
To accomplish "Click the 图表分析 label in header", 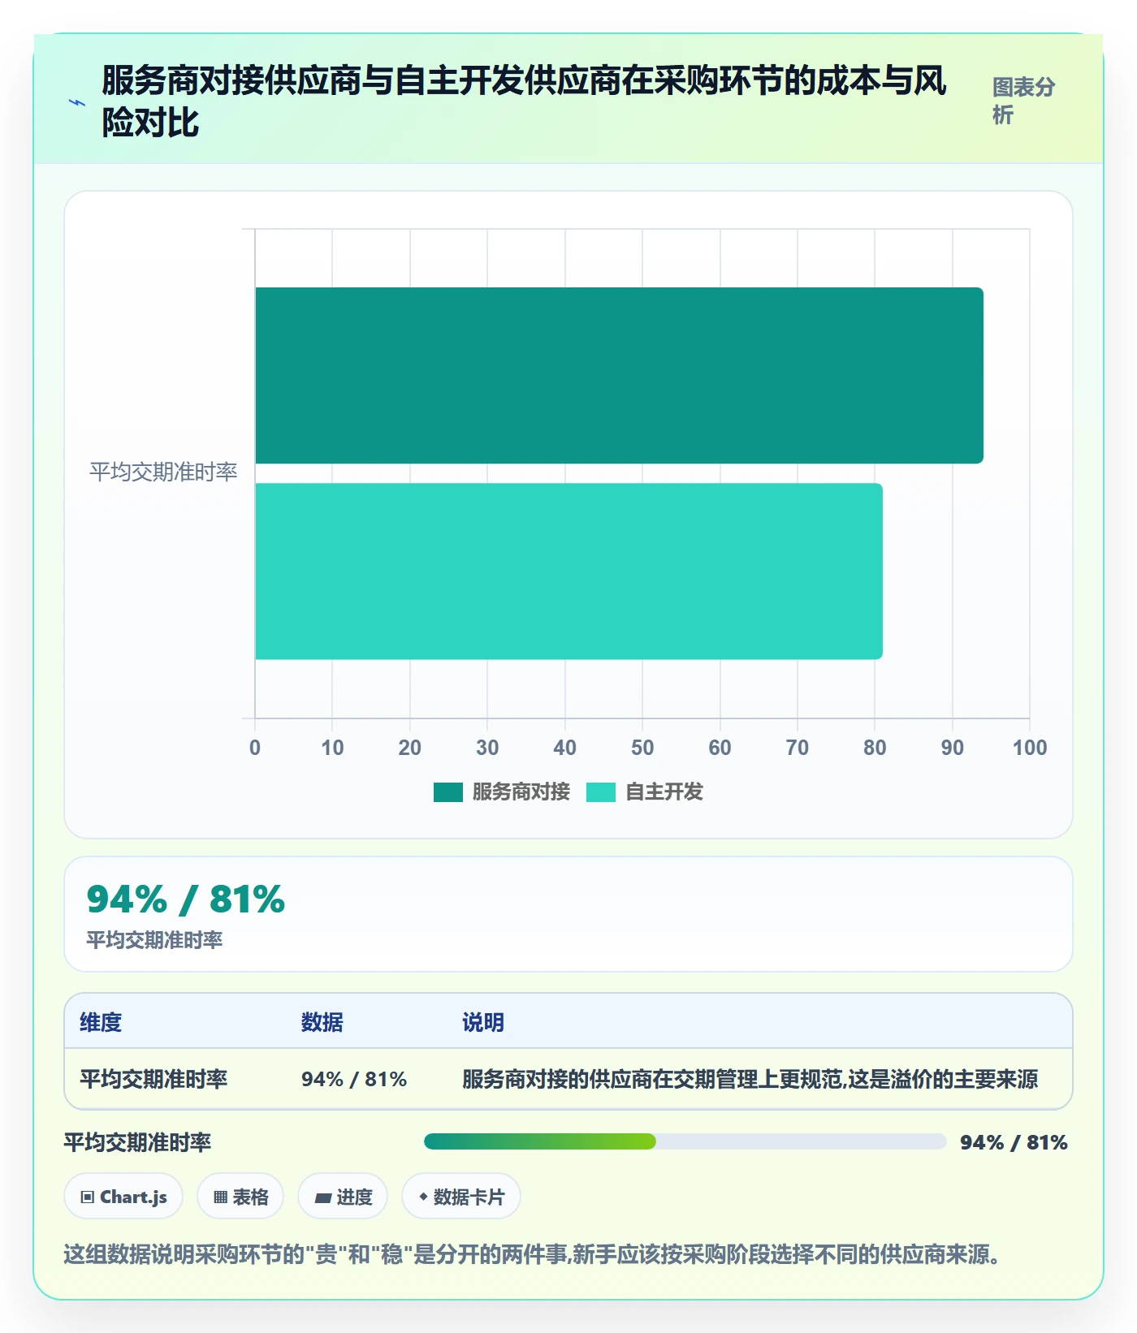I will click(1023, 101).
